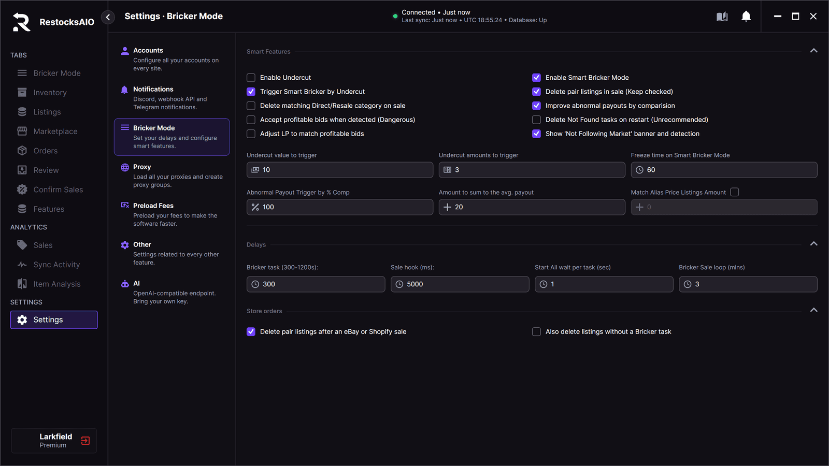Click Bricker Sale loop (mins) field
Viewport: 829px width, 466px height.
(748, 284)
